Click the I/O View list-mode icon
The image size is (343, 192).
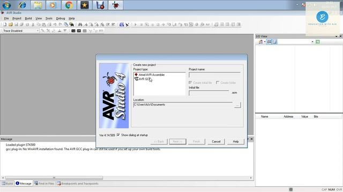coord(269,42)
